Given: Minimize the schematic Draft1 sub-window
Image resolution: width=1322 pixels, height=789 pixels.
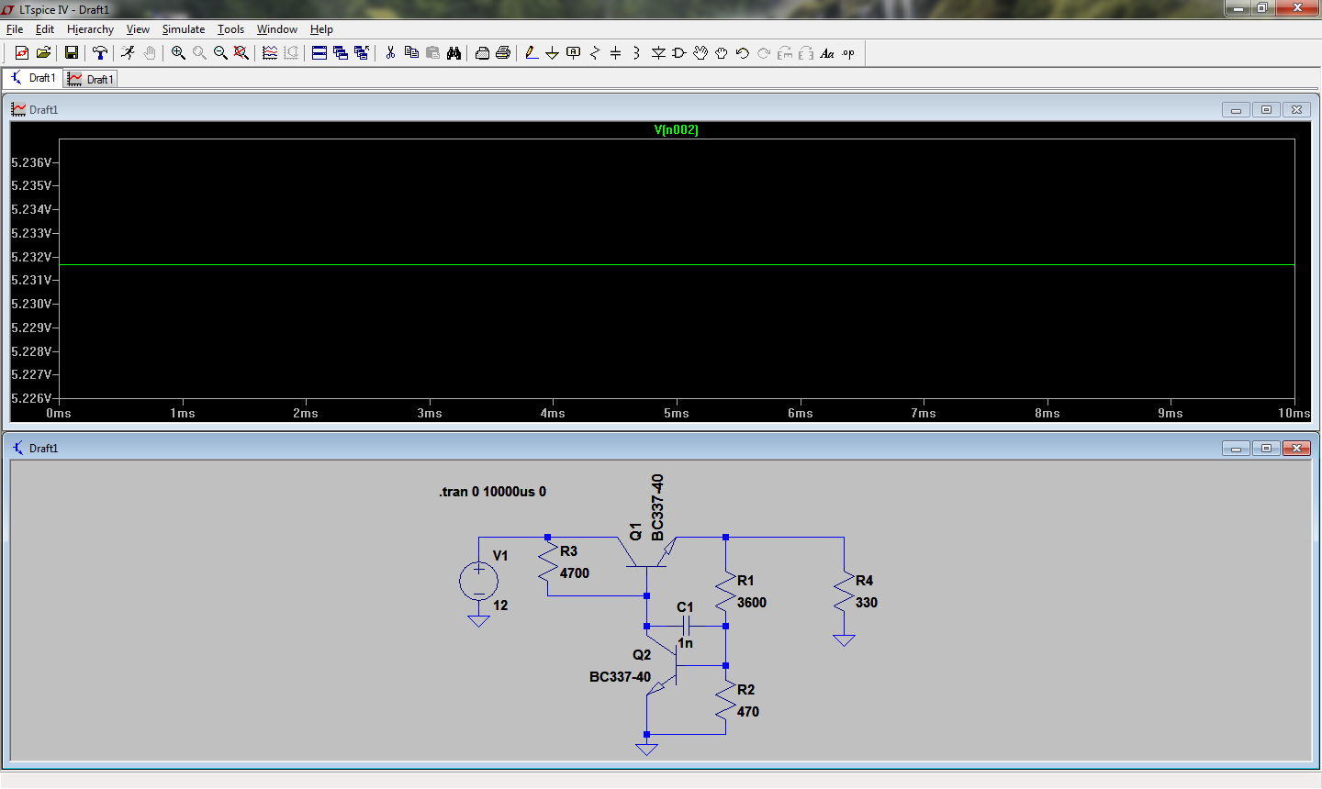Looking at the screenshot, I should pos(1236,449).
